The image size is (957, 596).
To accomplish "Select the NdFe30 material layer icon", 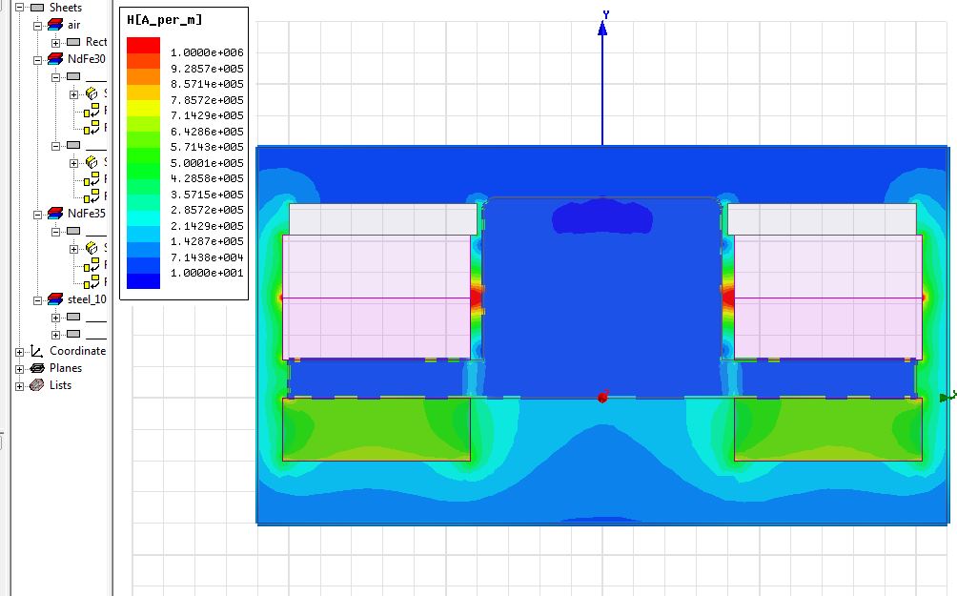I will (x=55, y=59).
